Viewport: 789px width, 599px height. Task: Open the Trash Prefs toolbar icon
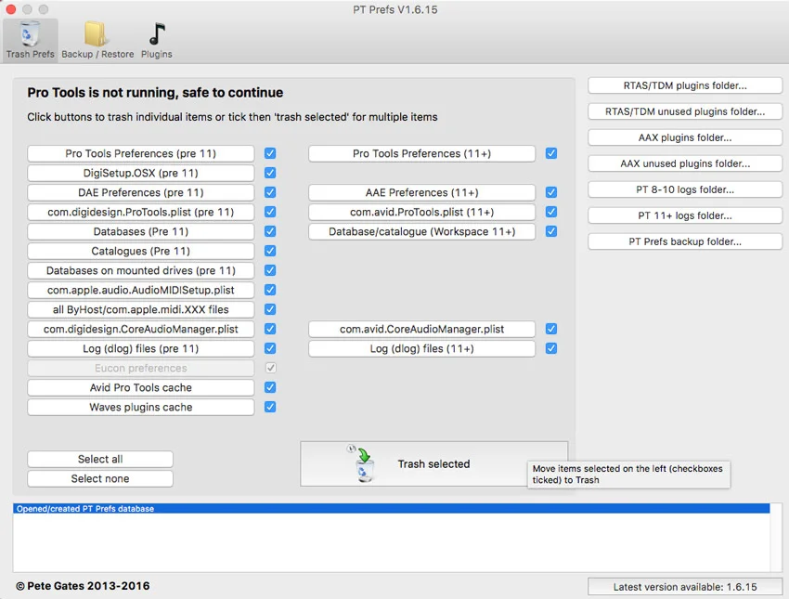coord(31,34)
